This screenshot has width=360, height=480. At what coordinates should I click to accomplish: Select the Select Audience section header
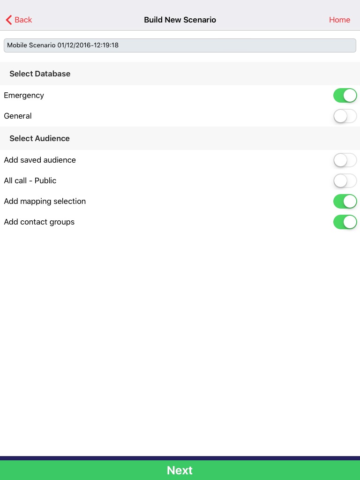(39, 138)
